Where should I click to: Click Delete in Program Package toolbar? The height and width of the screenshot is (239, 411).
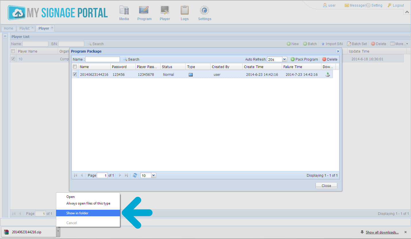[330, 59]
